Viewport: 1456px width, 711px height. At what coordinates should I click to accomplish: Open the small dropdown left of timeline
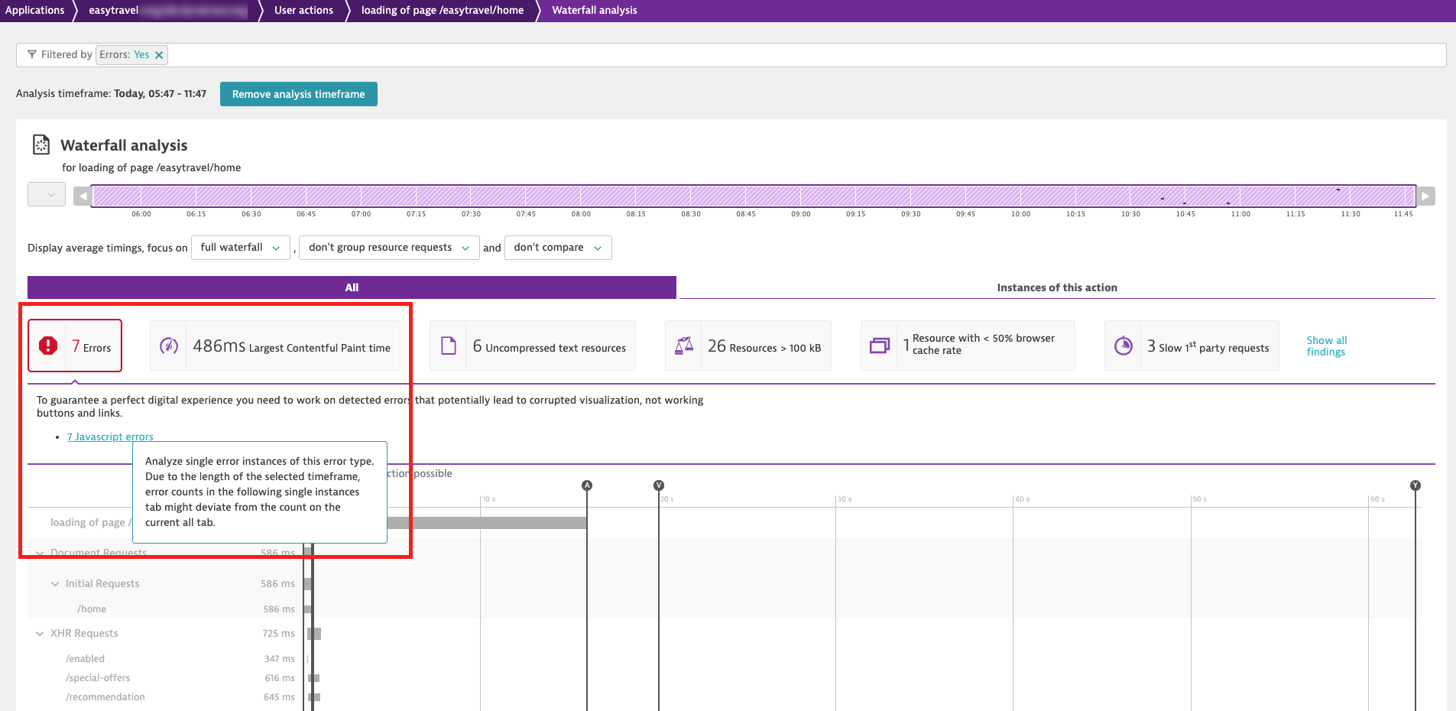coord(47,194)
